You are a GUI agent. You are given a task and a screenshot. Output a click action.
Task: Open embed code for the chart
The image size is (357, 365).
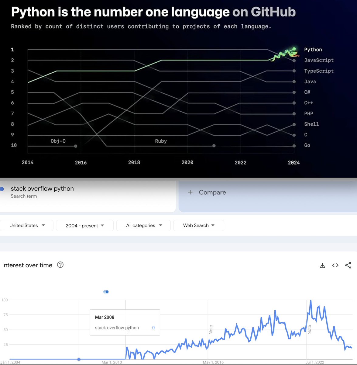point(335,265)
